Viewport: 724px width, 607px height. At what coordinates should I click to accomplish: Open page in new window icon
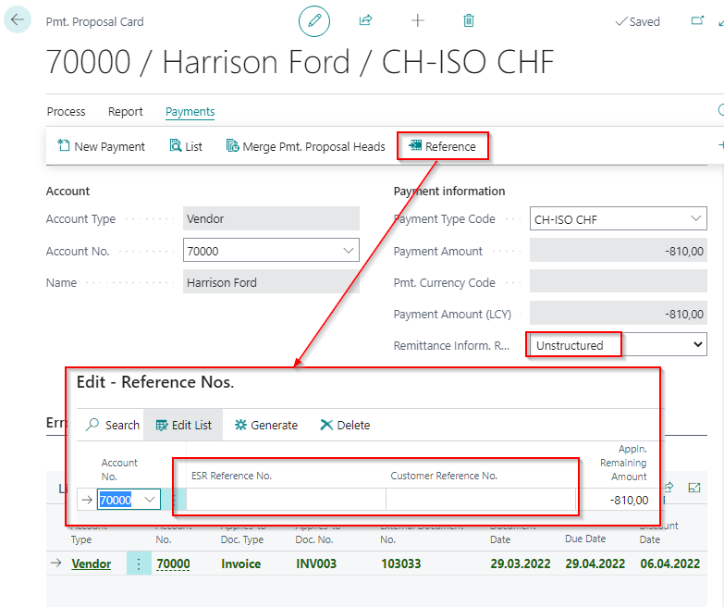coord(697,20)
